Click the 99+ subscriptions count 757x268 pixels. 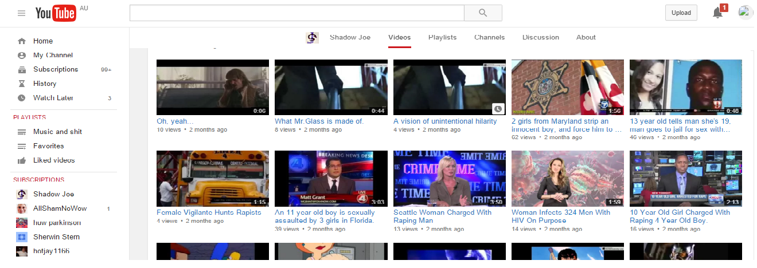(x=106, y=70)
